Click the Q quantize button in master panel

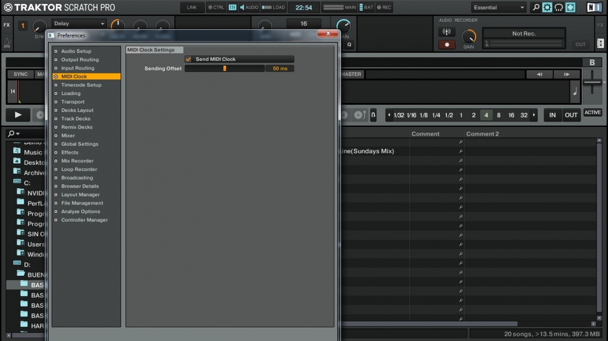(349, 45)
